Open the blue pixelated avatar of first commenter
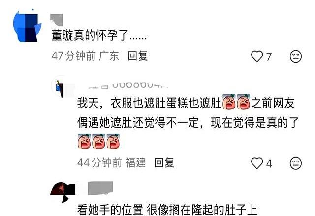Image resolution: width=315 pixels, height=216 pixels. (x=27, y=26)
